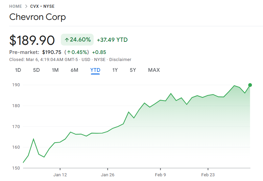This screenshot has width=263, height=181.
Task: Switch to the 1D range tab
Action: (x=18, y=70)
